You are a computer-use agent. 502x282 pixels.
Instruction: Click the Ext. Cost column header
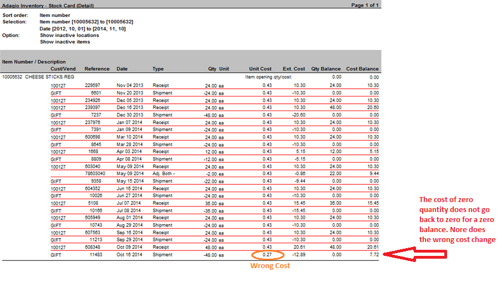click(x=293, y=69)
